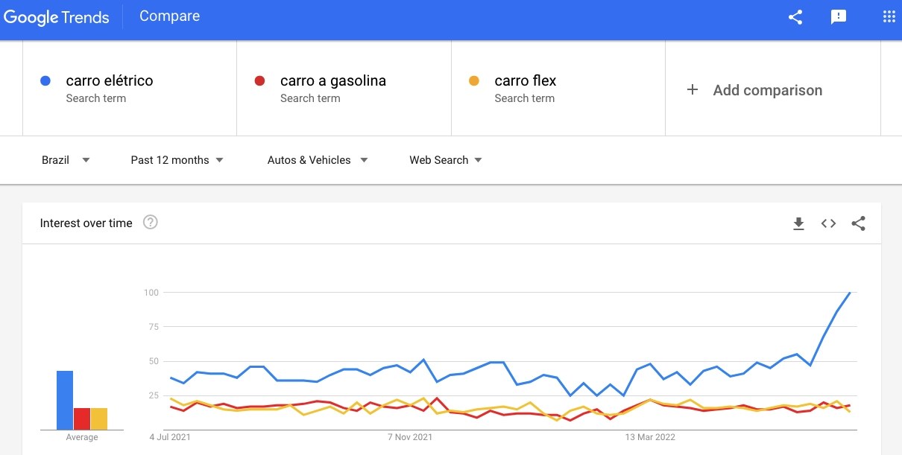The width and height of the screenshot is (902, 455).
Task: Click the carro flex search term box
Action: (525, 81)
